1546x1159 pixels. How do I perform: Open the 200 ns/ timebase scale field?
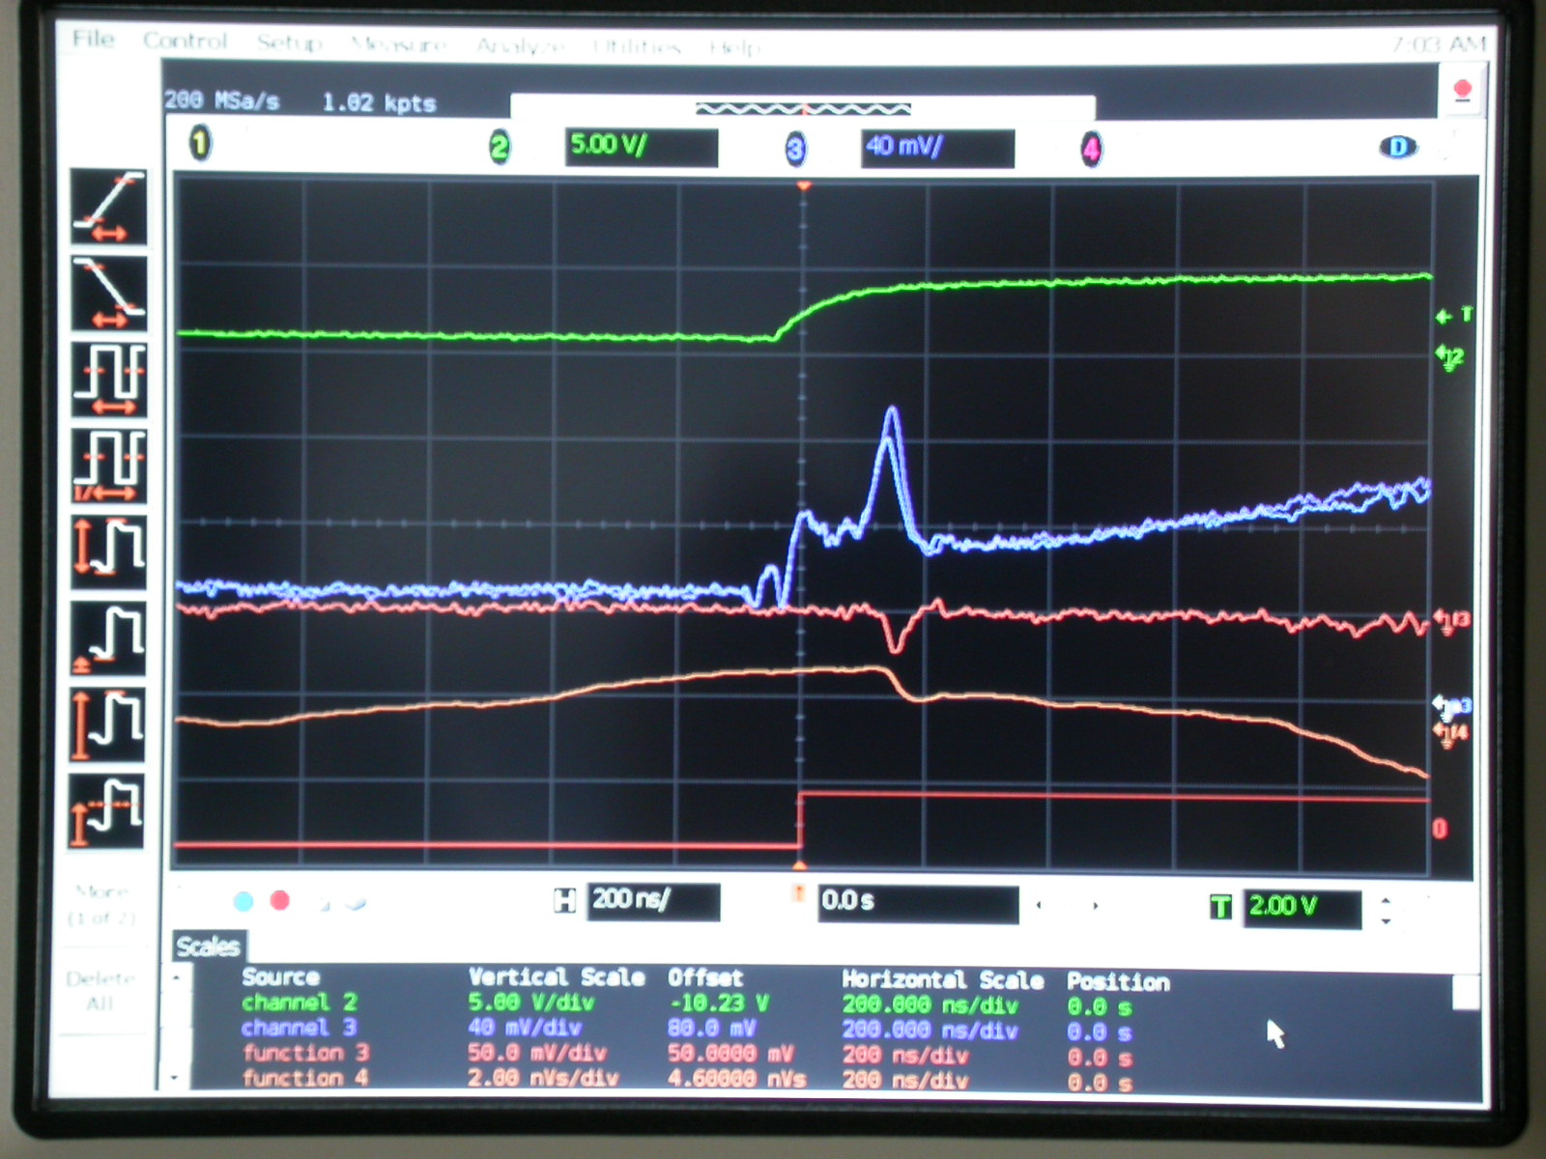point(653,901)
